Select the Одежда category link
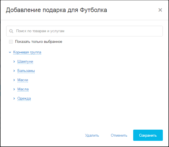Viewport: 169px width, 147px height. click(24, 99)
